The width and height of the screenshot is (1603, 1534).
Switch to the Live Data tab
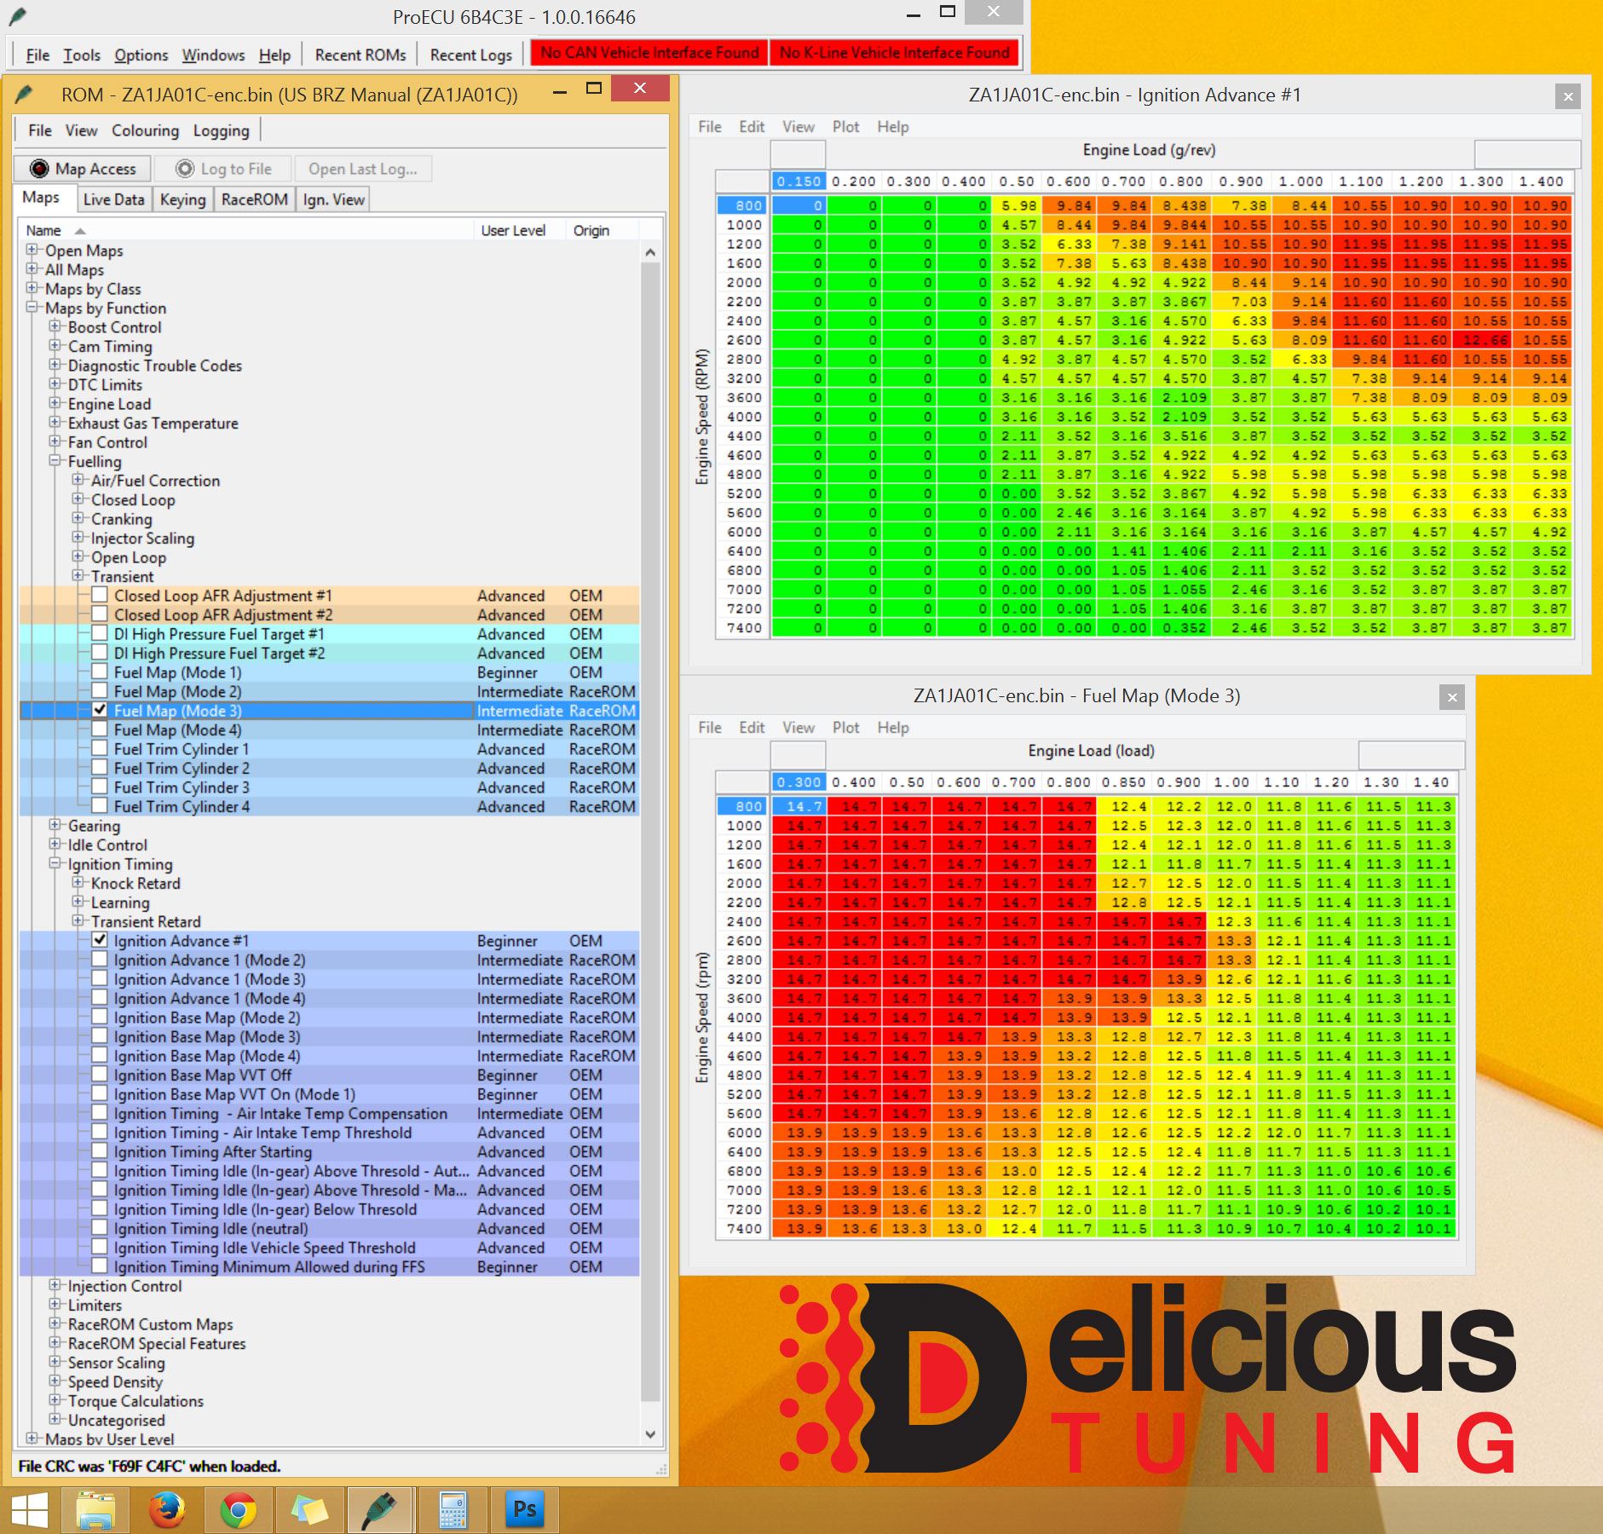(113, 199)
